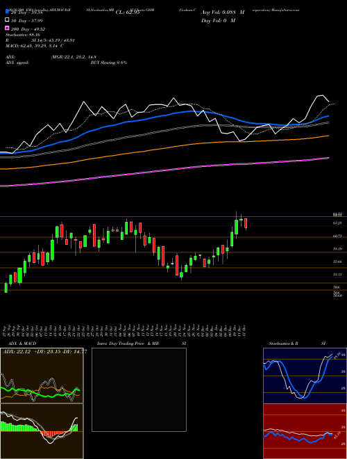Viewport: 347px width, 459px height.
Task: Click the MACD histogram chart
Action: (42, 431)
